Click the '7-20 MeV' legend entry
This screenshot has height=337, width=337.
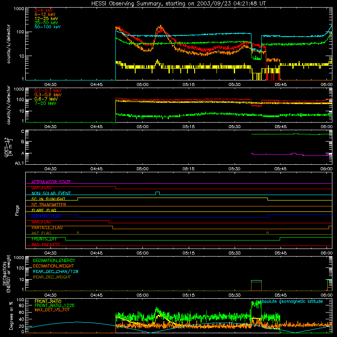tap(45, 103)
